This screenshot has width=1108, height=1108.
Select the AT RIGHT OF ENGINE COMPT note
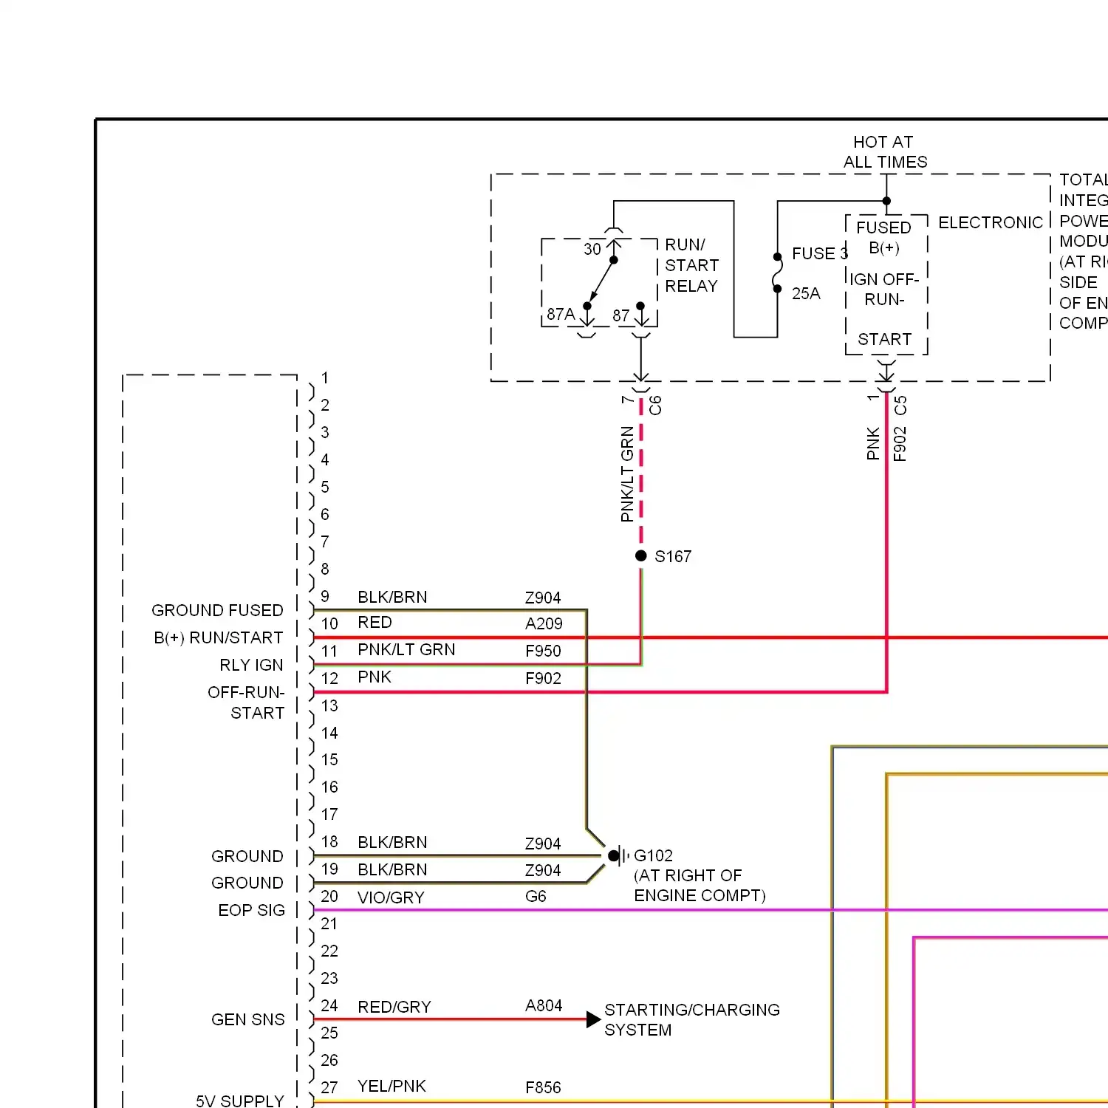pos(700,886)
